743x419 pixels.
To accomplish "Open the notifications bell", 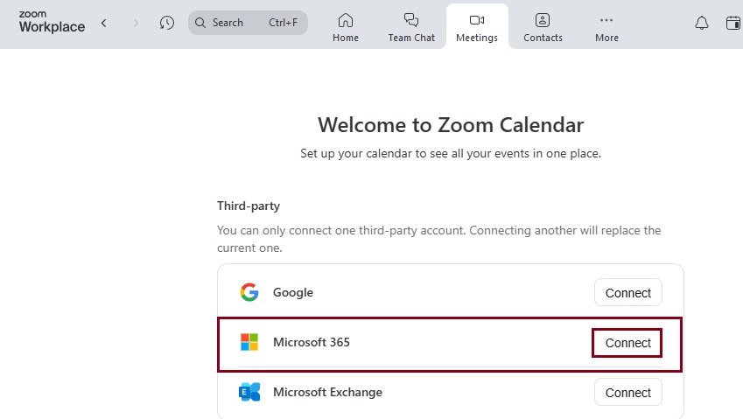I will point(702,23).
